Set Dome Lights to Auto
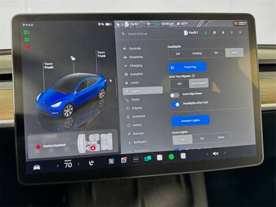 [x=221, y=137]
